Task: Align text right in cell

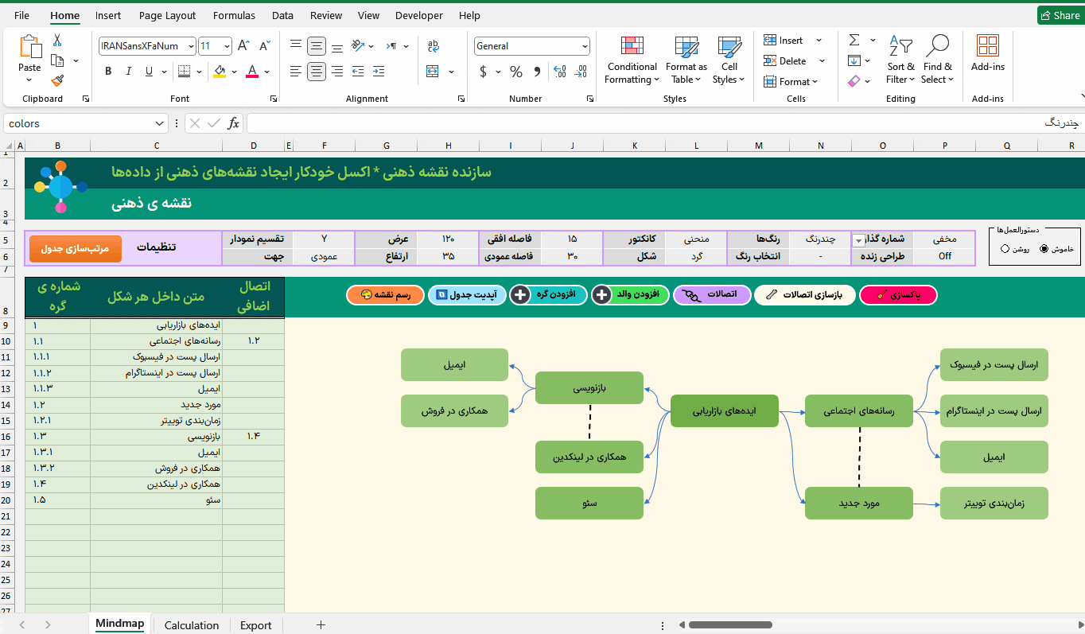Action: click(x=337, y=72)
